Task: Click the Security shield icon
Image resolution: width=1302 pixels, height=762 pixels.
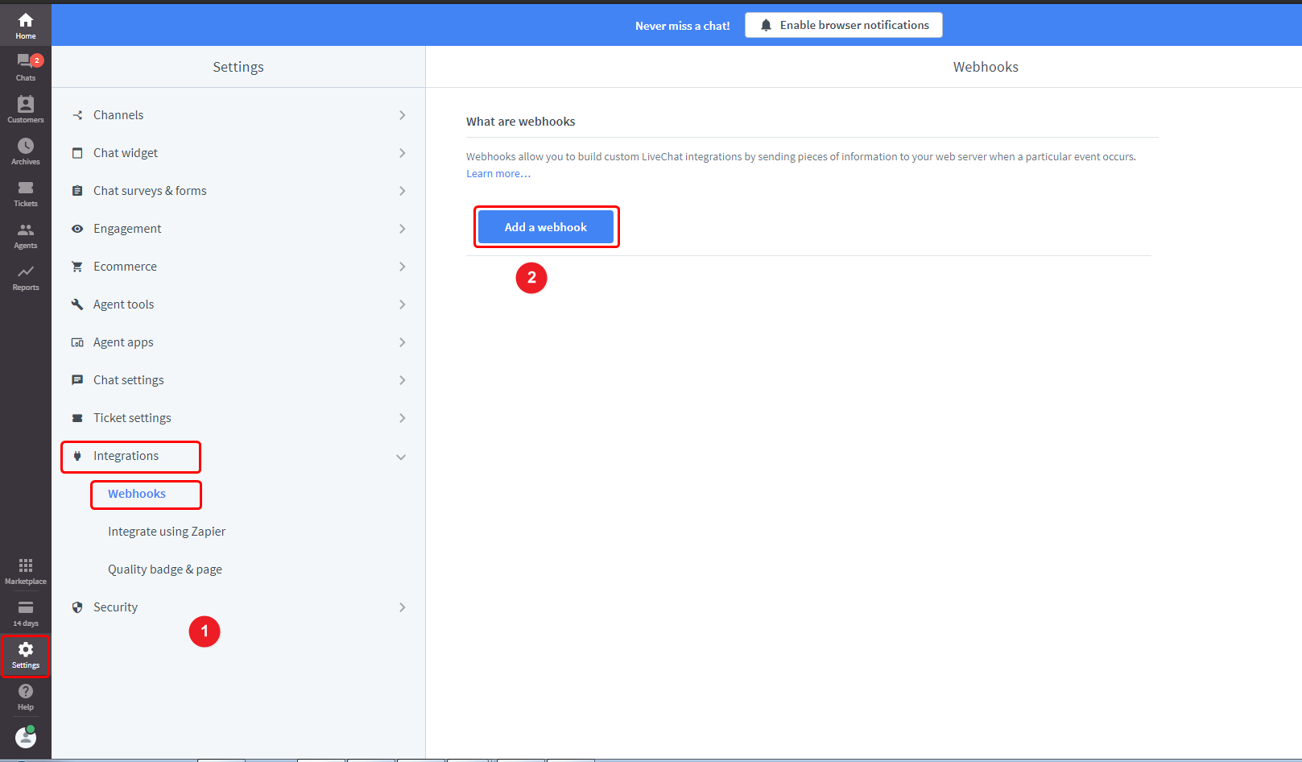Action: (x=77, y=607)
